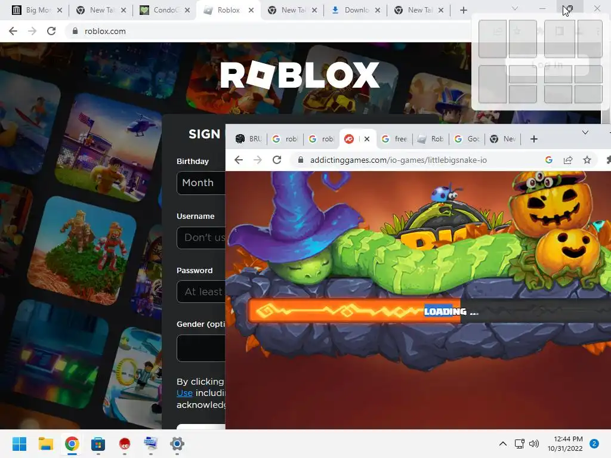The width and height of the screenshot is (611, 458).
Task: Close the Big Mor tab
Action: tap(60, 10)
